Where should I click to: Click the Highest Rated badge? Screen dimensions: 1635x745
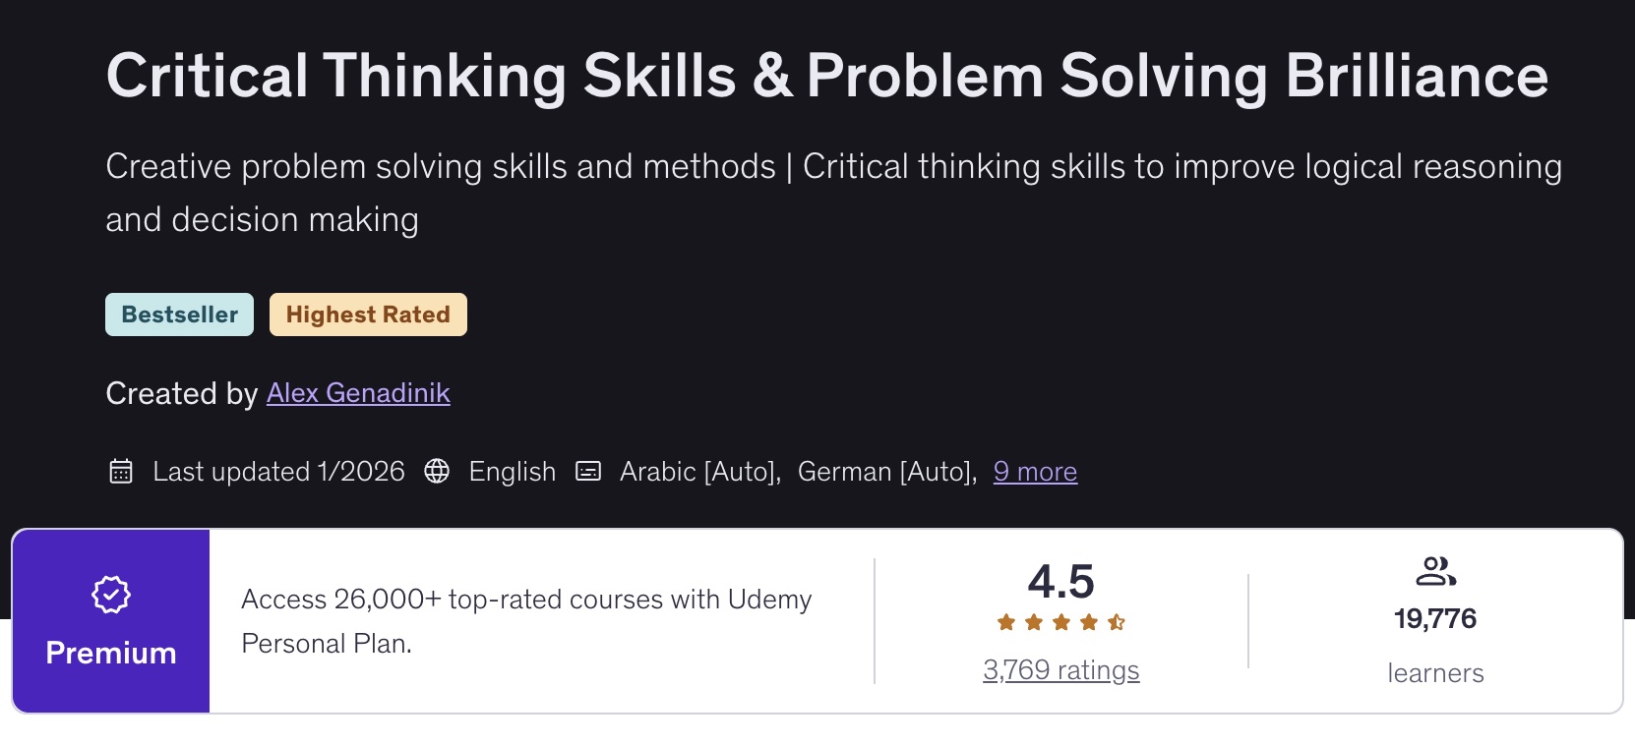[368, 315]
